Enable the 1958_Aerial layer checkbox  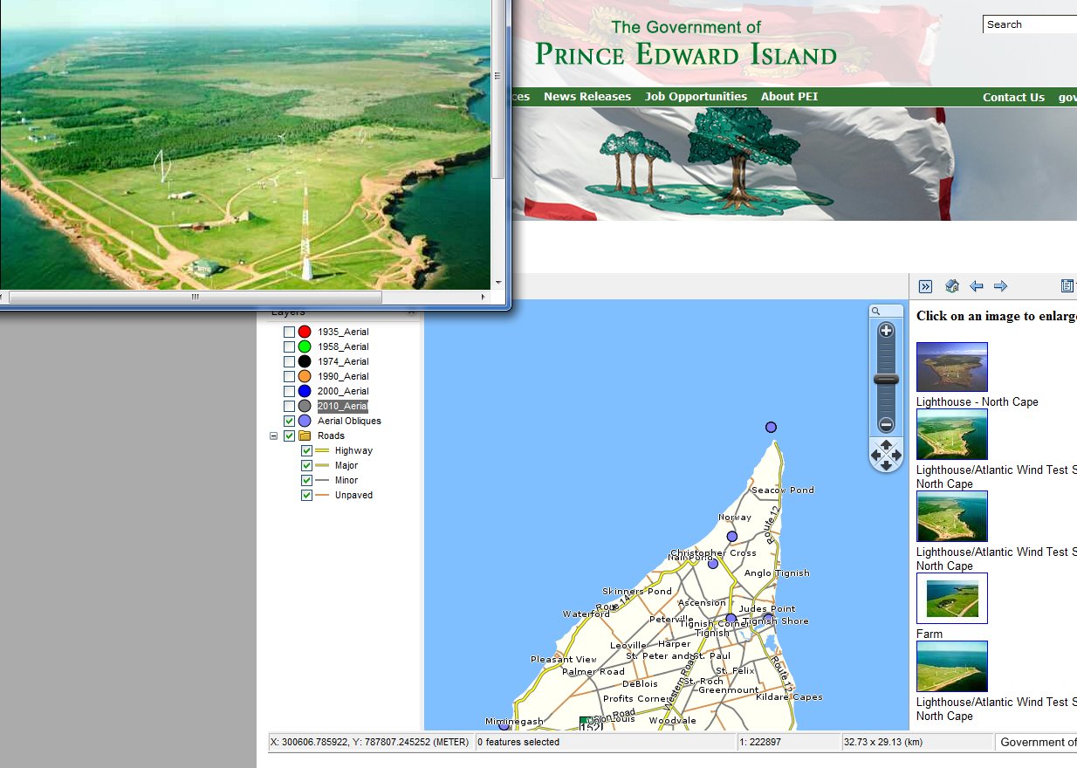coord(289,346)
